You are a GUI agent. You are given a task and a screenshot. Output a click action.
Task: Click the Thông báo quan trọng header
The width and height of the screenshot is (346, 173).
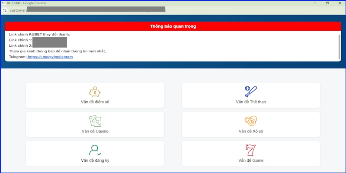(173, 26)
